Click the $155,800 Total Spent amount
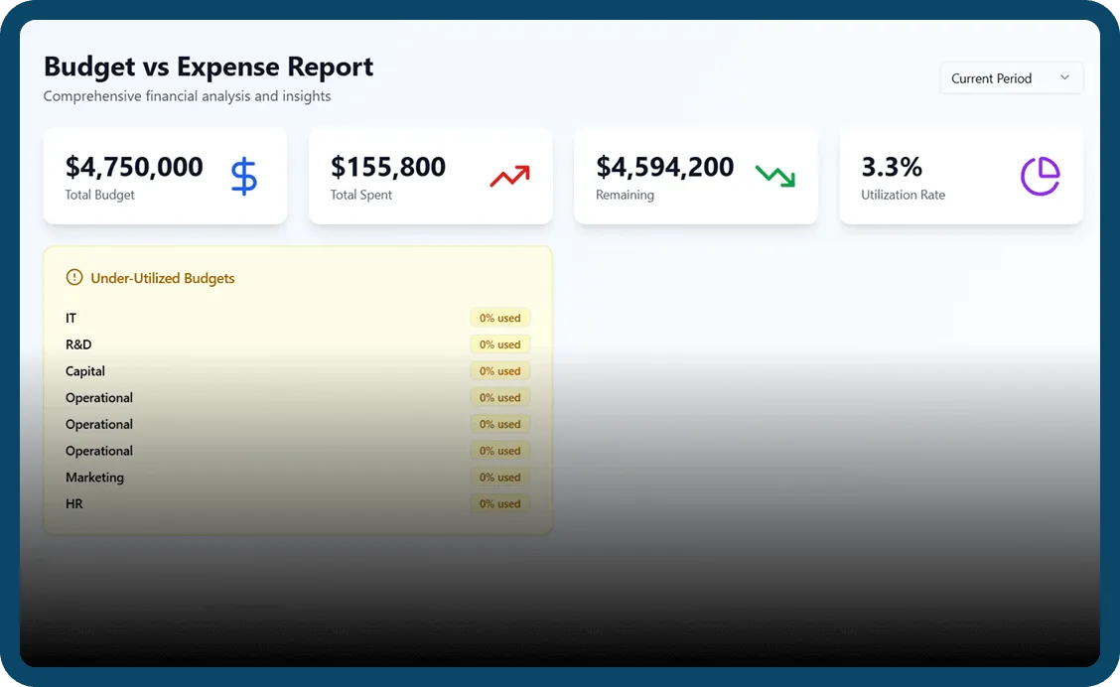 point(388,167)
